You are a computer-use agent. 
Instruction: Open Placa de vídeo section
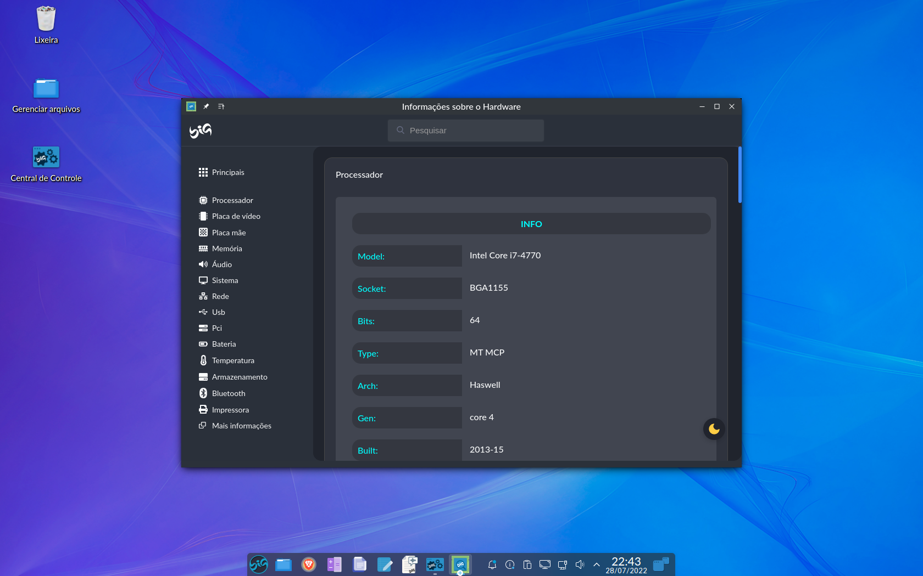(229, 216)
